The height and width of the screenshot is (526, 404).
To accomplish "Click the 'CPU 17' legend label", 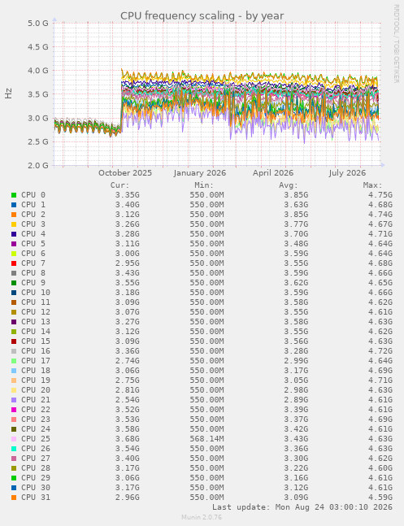I will pos(36,361).
